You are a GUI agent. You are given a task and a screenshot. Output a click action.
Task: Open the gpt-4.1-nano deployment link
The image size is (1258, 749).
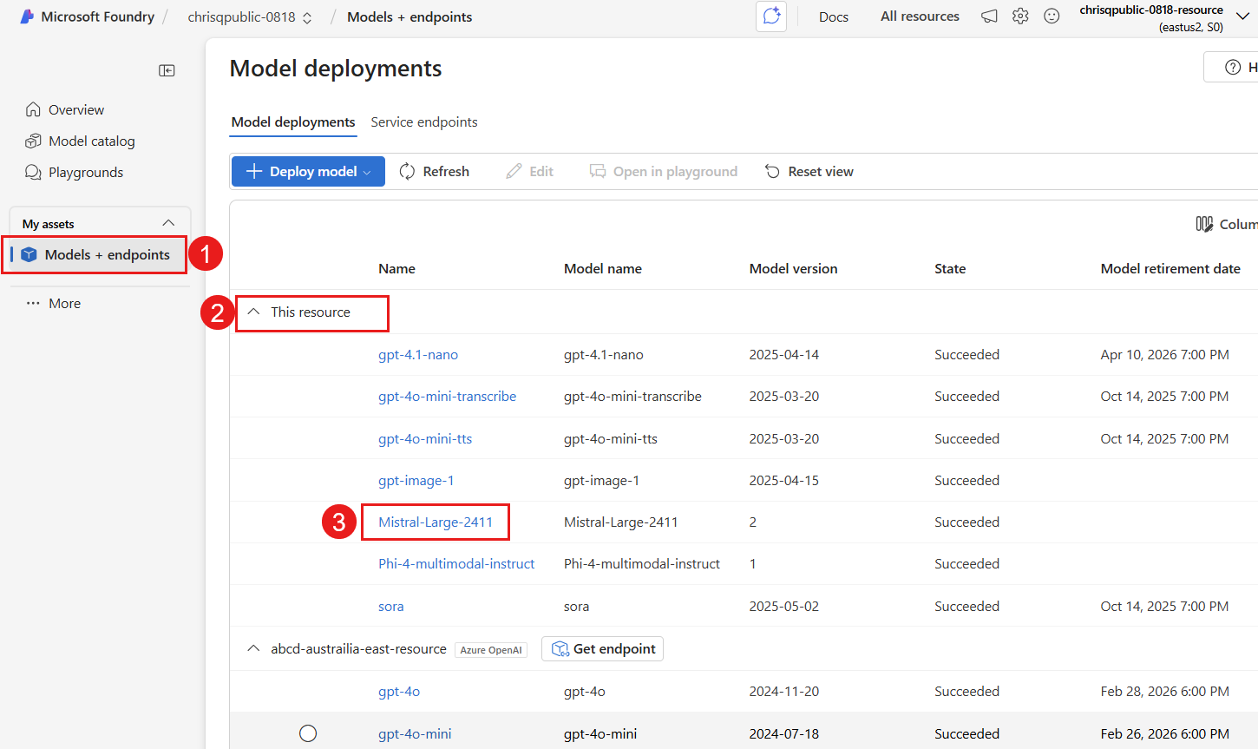(x=418, y=354)
